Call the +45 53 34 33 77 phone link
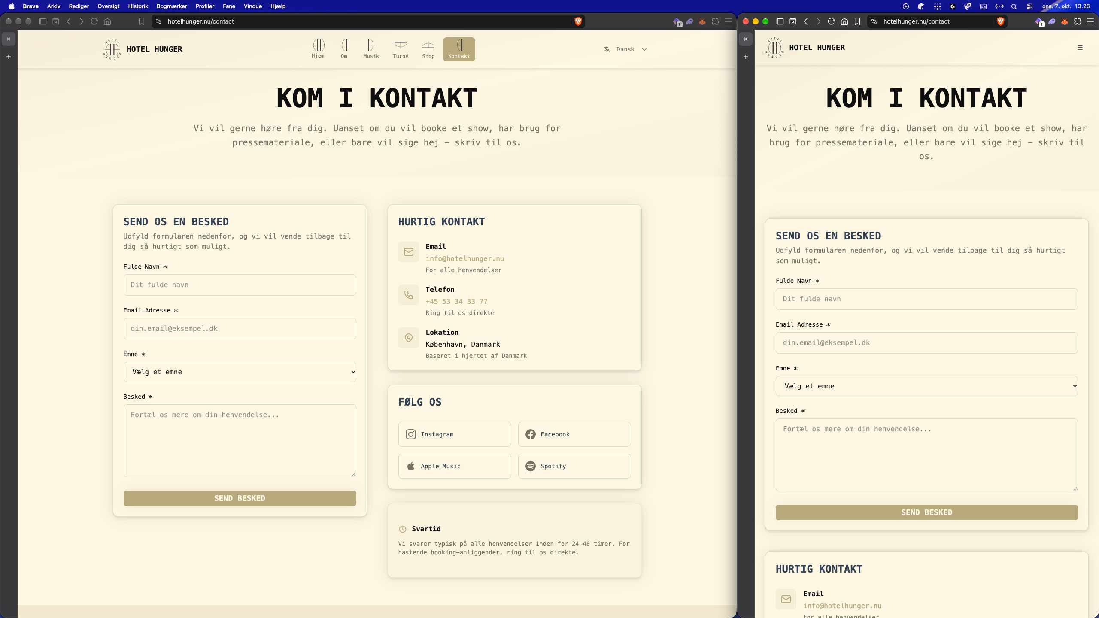The image size is (1099, 618). tap(456, 301)
